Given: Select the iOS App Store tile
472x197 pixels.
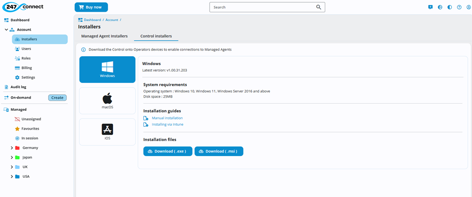Looking at the screenshot, I should (x=108, y=132).
